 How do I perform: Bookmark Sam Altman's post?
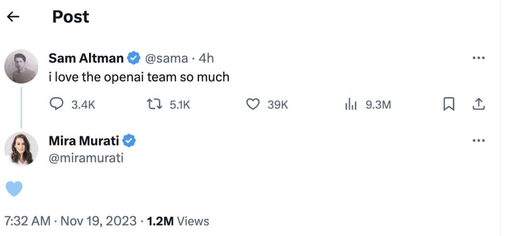coord(449,104)
